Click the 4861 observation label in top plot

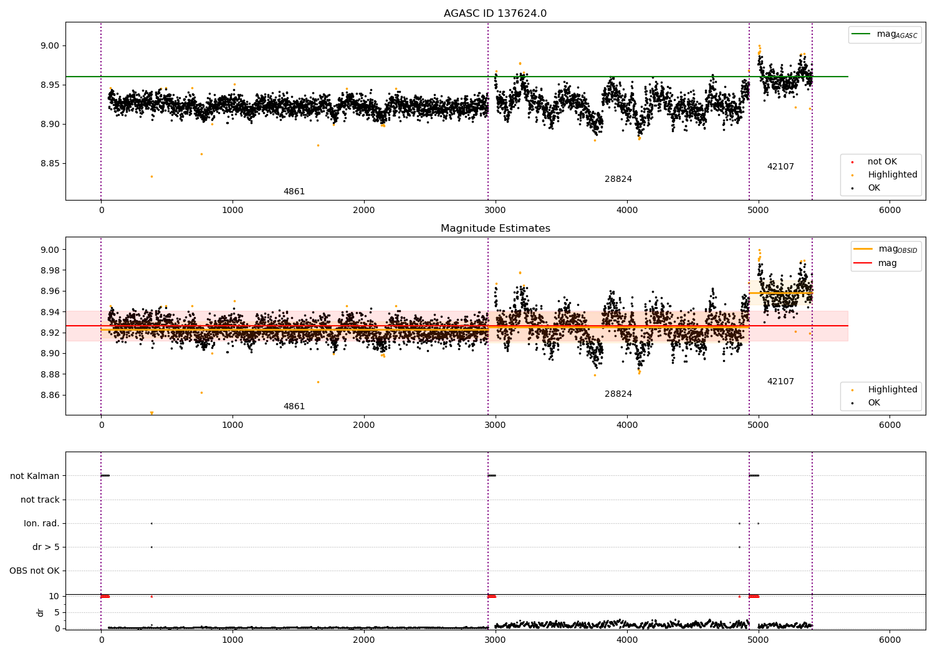[294, 192]
